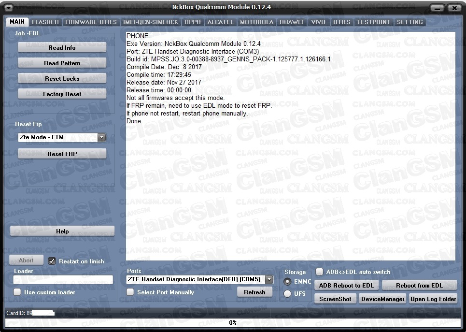Select the OPPO tab
Viewport: 466px width, 332px height.
tap(193, 22)
